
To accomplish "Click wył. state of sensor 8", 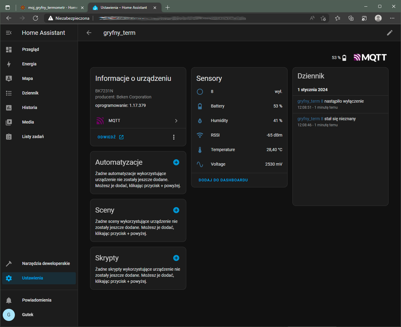I will pyautogui.click(x=278, y=91).
